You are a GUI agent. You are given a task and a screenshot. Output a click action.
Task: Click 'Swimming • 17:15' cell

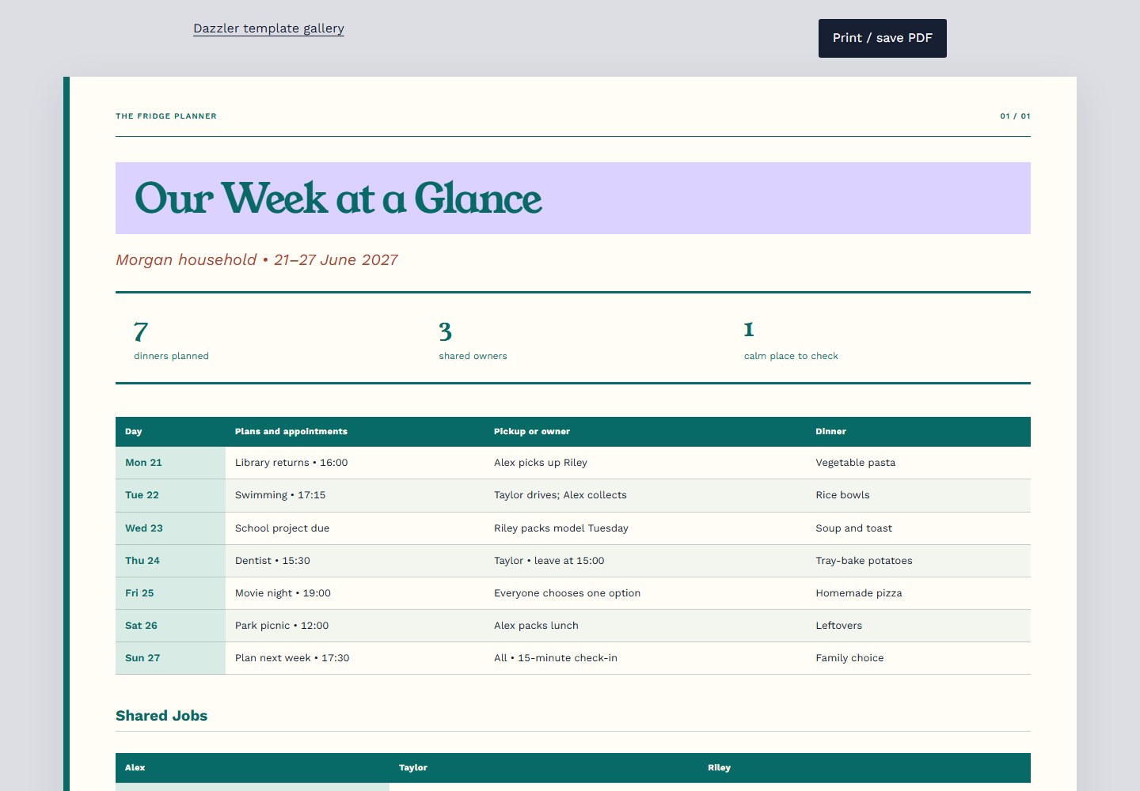coord(355,495)
